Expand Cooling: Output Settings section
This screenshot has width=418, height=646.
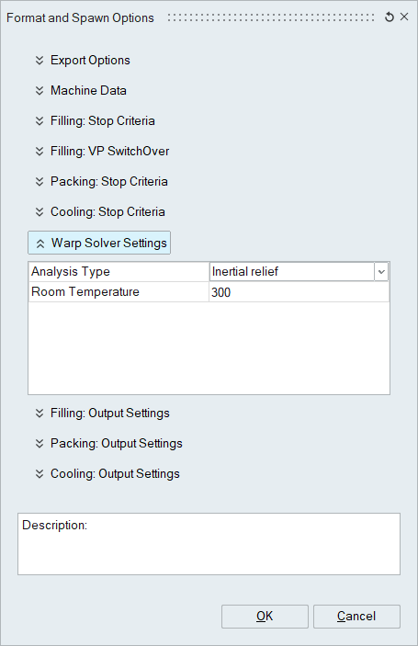pyautogui.click(x=107, y=474)
